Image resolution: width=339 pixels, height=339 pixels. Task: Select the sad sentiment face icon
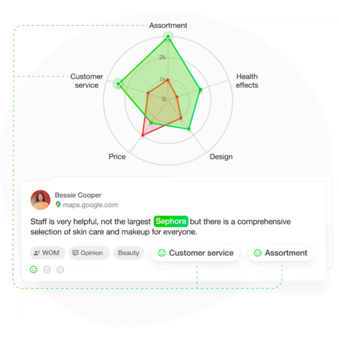(60, 270)
